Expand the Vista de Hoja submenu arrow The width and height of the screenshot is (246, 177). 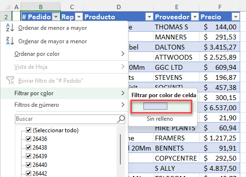[123, 67]
